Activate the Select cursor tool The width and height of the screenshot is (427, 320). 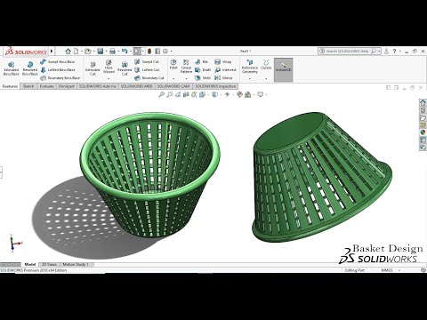pos(137,52)
